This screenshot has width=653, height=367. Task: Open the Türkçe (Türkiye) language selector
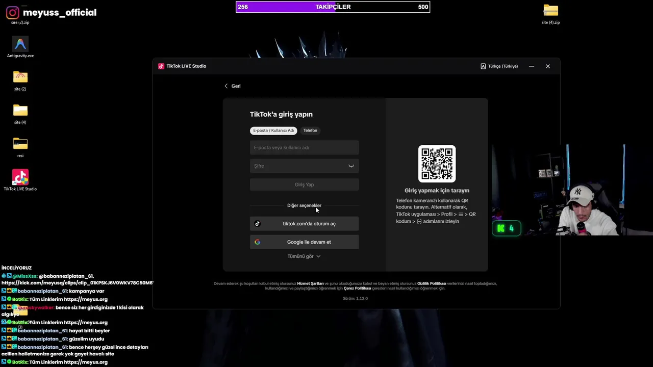(x=499, y=66)
